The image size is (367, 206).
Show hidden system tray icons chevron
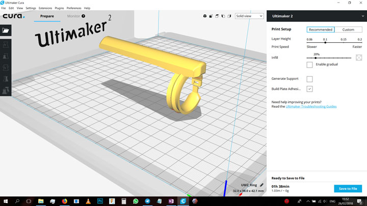click(308, 201)
